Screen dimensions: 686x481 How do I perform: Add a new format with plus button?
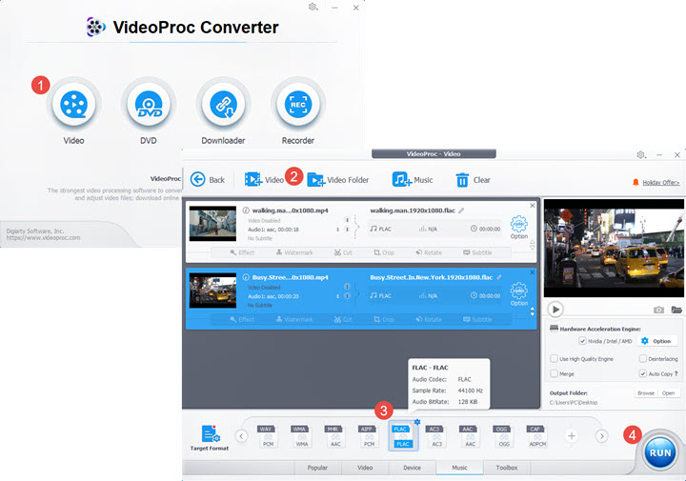coord(572,435)
